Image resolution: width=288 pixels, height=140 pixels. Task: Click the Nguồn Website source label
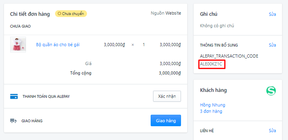click(x=166, y=13)
